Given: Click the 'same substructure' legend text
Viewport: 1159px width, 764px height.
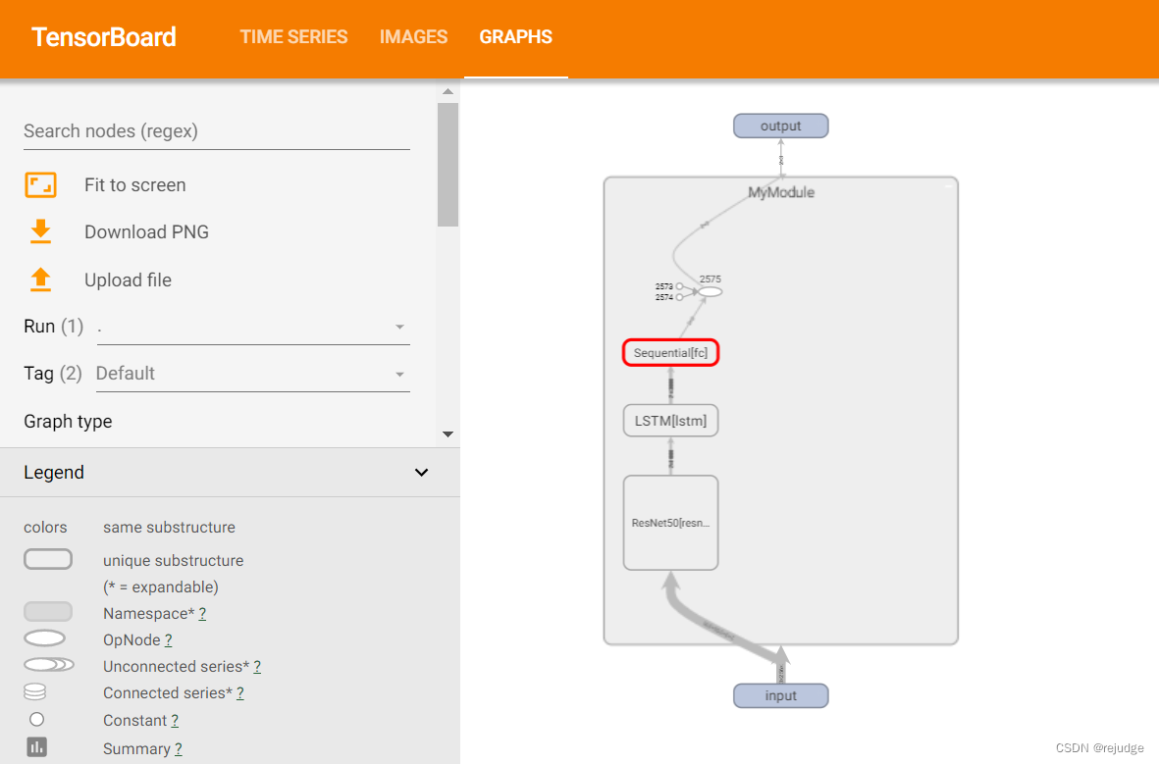Looking at the screenshot, I should tap(169, 527).
